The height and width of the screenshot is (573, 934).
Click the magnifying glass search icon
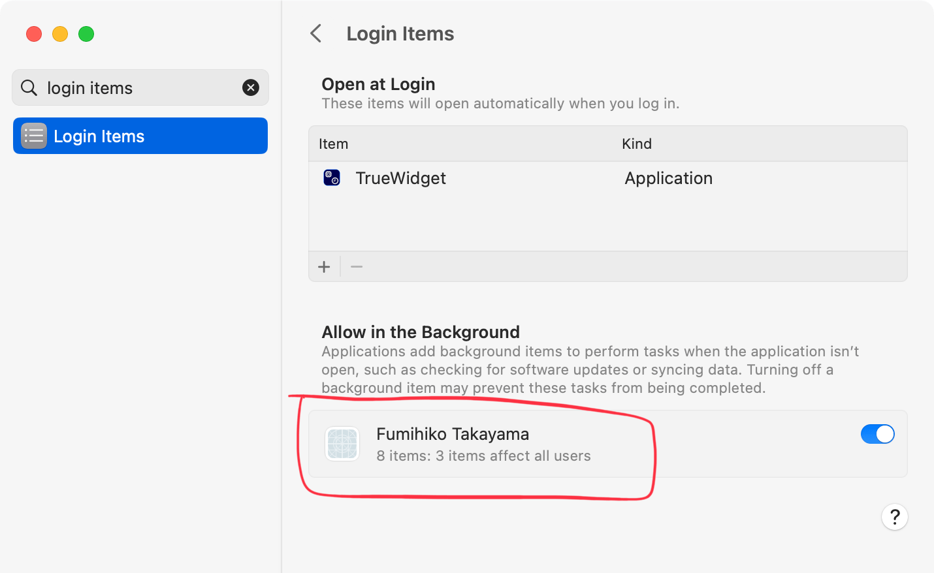29,87
